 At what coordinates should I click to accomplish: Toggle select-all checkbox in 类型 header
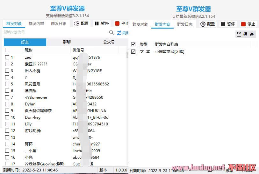pos(133,44)
